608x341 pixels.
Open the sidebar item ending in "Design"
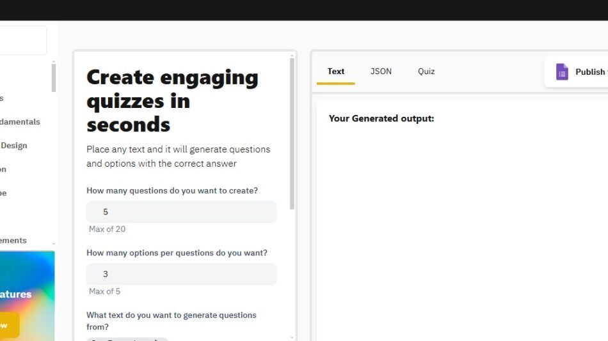click(x=13, y=146)
